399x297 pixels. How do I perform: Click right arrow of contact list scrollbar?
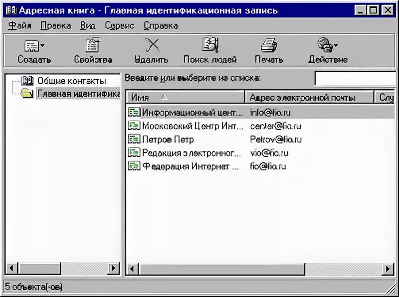coord(388,269)
